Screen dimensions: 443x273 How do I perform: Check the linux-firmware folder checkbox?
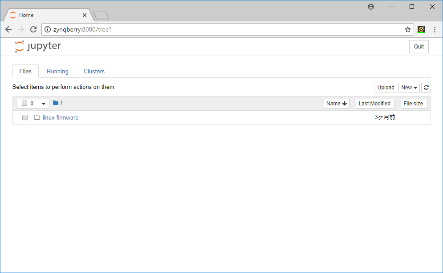pyautogui.click(x=25, y=118)
